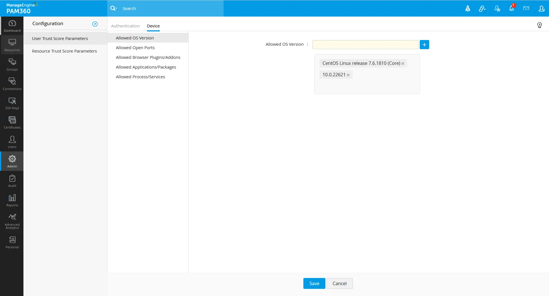Open Resource Trust Score Parameters

[x=64, y=51]
